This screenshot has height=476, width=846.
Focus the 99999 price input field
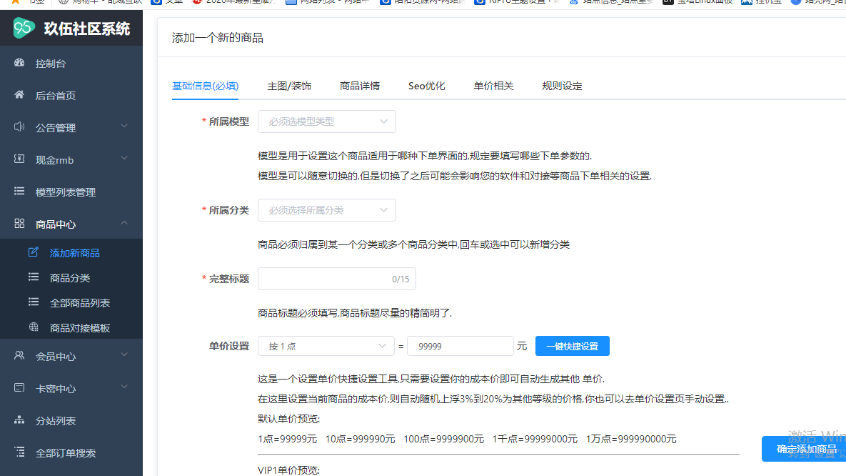[x=460, y=347]
